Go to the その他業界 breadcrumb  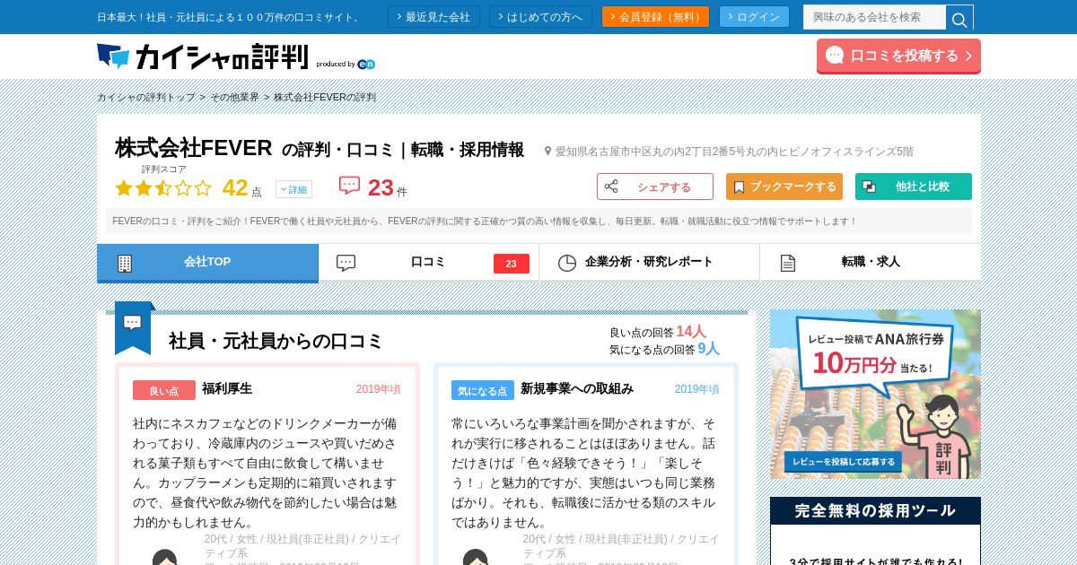pos(235,97)
